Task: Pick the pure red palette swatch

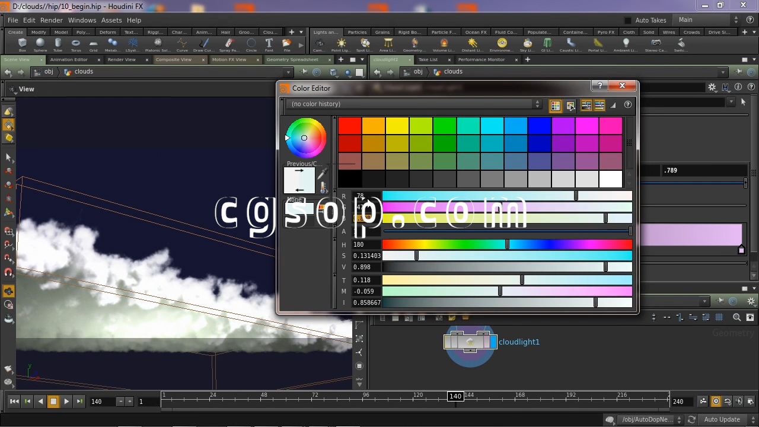Action: pos(350,126)
